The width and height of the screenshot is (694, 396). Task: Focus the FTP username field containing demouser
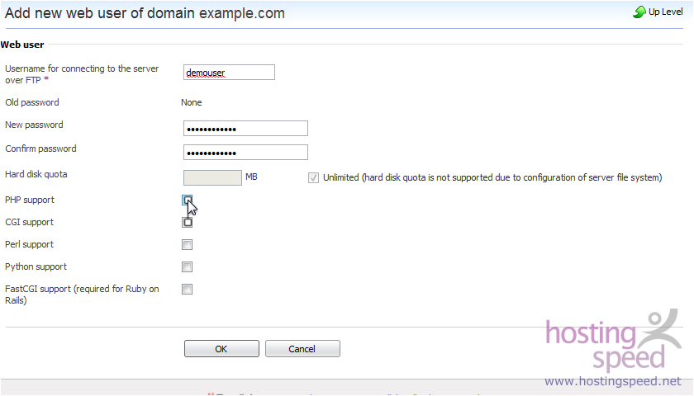coord(230,73)
